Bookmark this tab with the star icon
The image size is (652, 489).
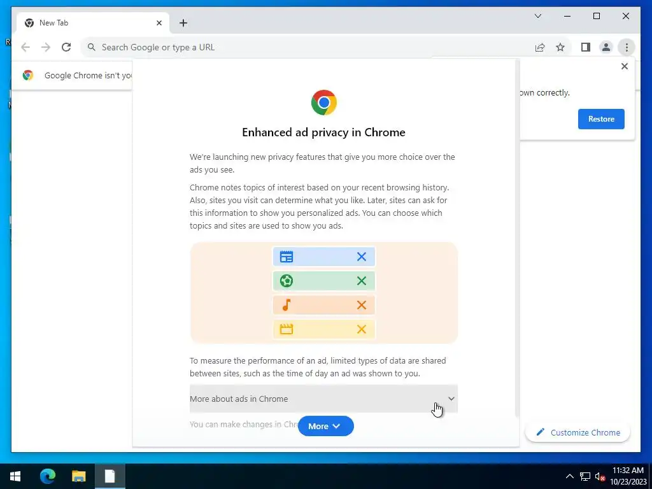[x=560, y=47]
